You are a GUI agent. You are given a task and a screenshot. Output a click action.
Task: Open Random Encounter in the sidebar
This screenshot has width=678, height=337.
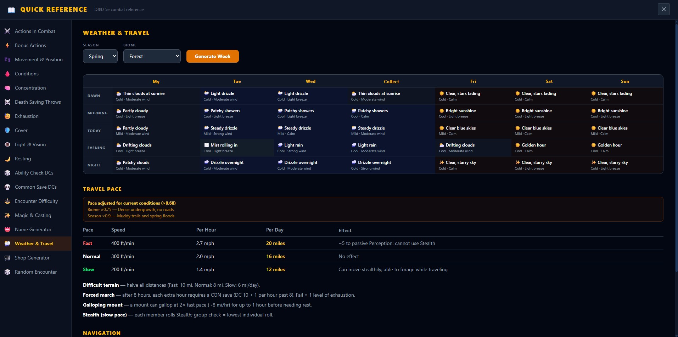(x=35, y=272)
